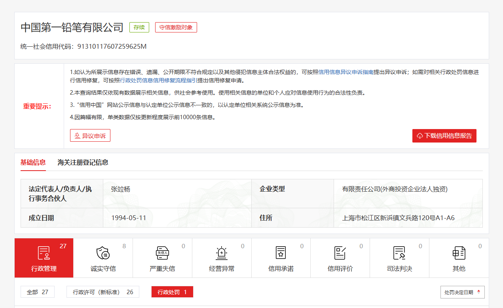
Task: Click the 存续 status tag
Action: (139, 27)
